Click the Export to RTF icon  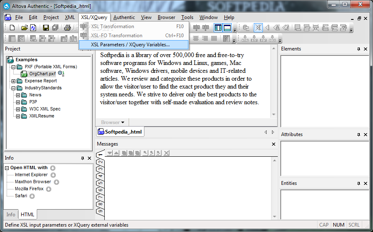[254, 38]
